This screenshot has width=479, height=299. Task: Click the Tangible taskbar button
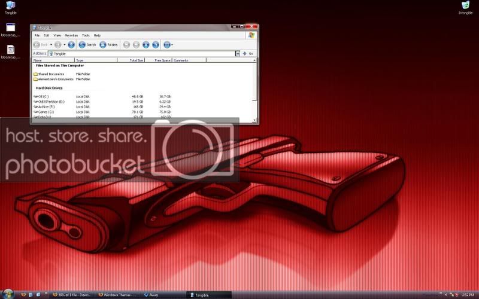coord(210,295)
